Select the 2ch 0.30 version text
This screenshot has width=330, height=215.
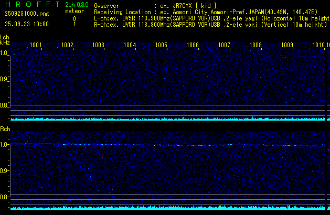tap(77, 5)
